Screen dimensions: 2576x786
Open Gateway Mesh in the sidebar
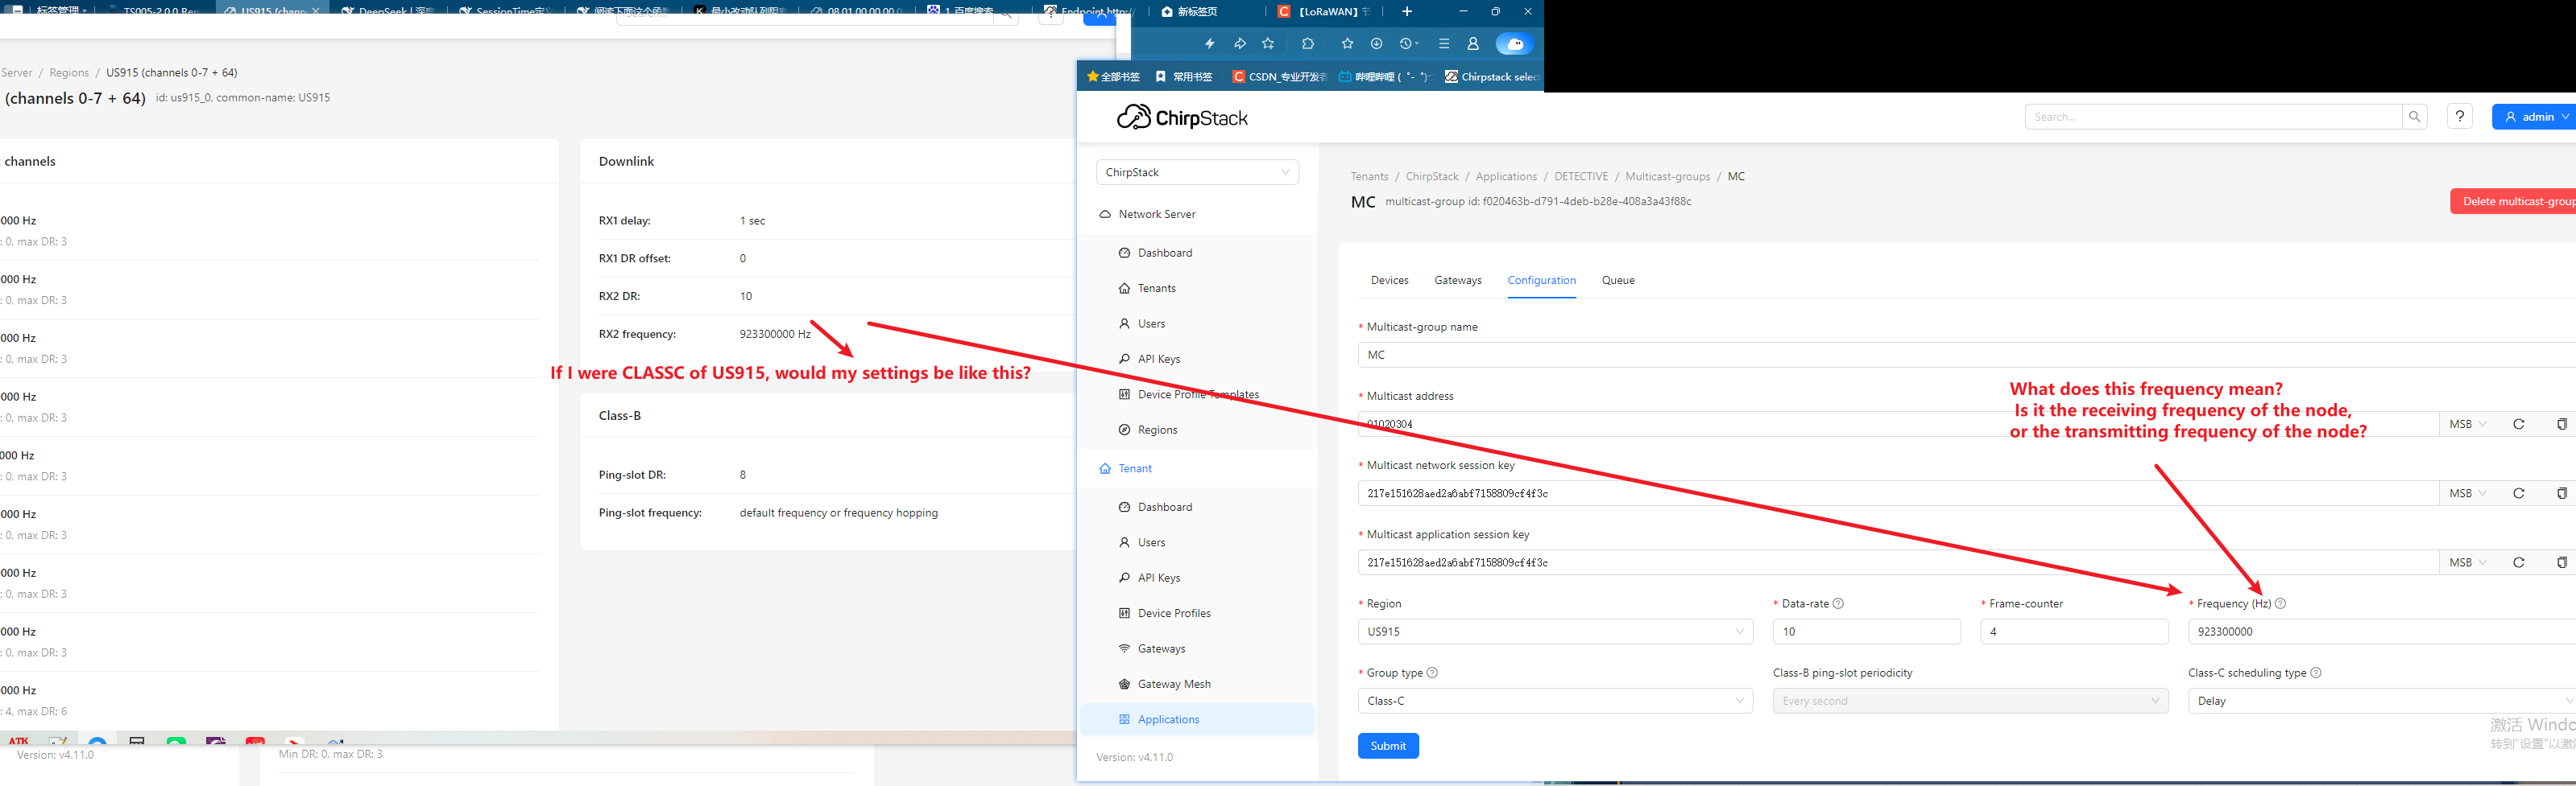[1173, 684]
